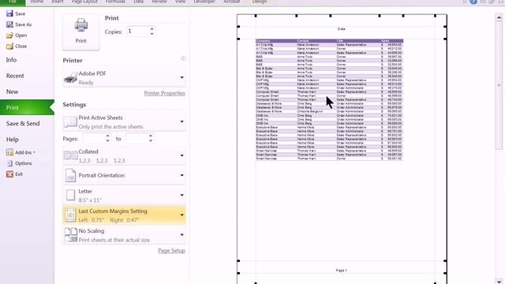The image size is (505, 284).
Task: Click the Settings section heading
Action: tap(74, 105)
